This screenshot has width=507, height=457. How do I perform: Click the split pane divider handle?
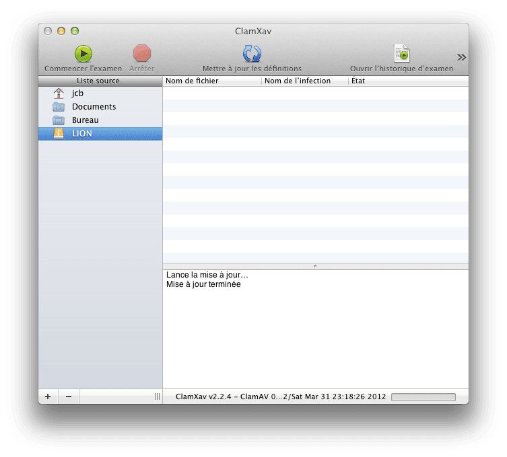coord(315,266)
